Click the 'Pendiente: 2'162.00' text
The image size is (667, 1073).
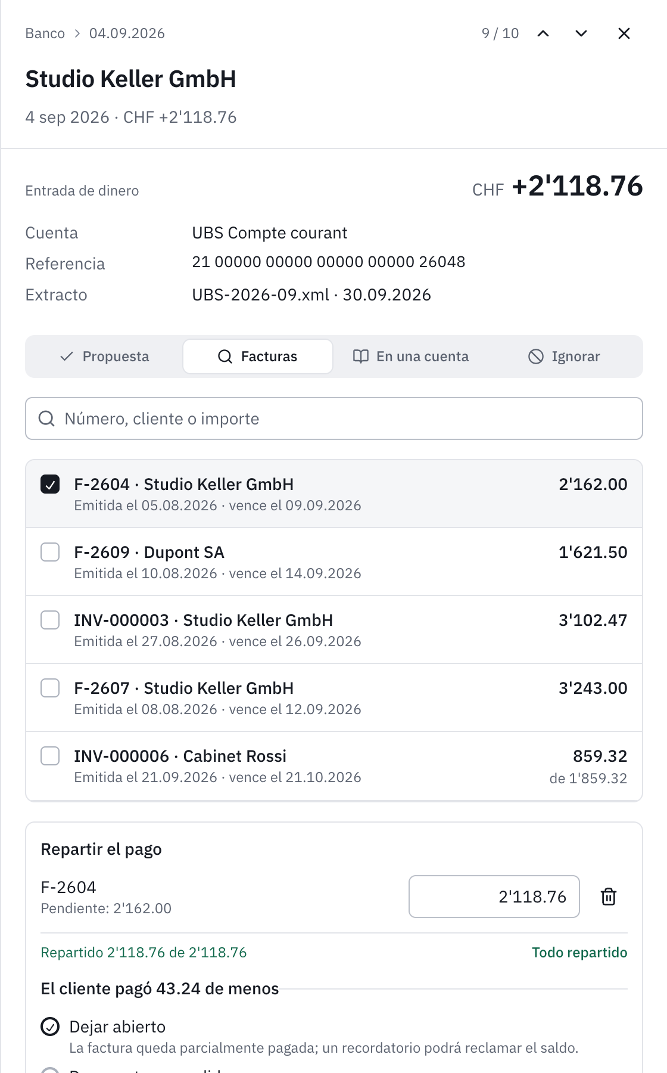point(106,908)
